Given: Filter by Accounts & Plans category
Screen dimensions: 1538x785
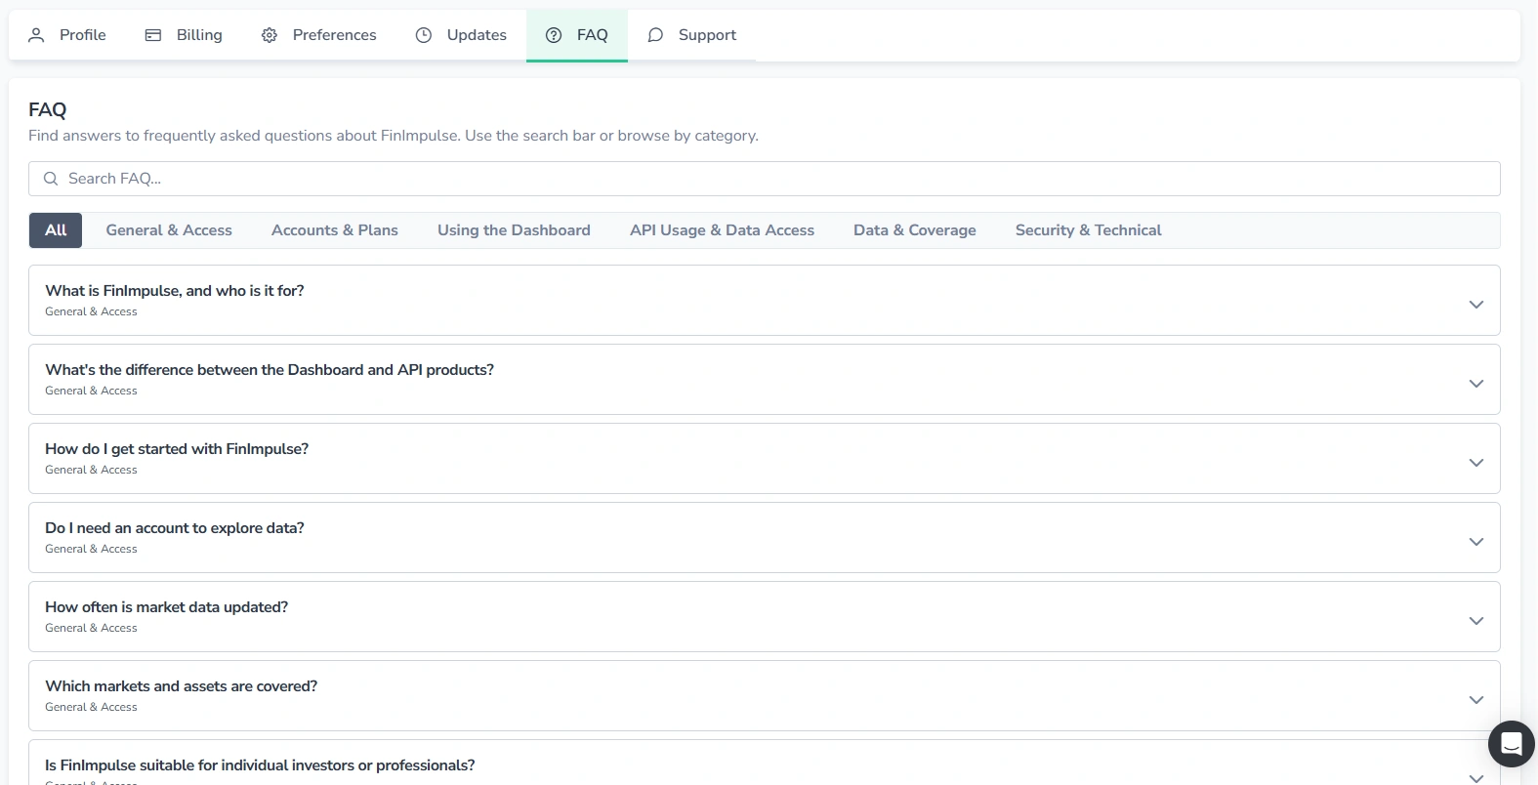Looking at the screenshot, I should coord(335,230).
